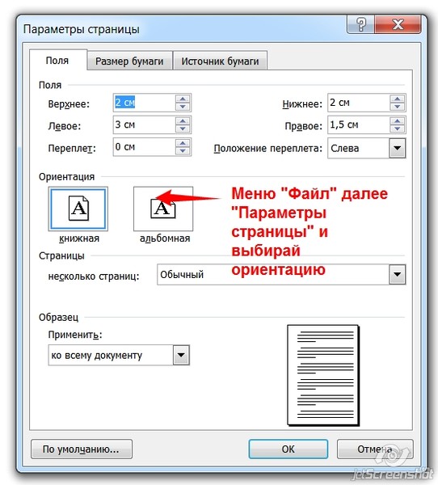Viewport: 438px width, 485px height.
Task: Decrease the Нижнее margin with down arrow
Action: click(x=397, y=107)
